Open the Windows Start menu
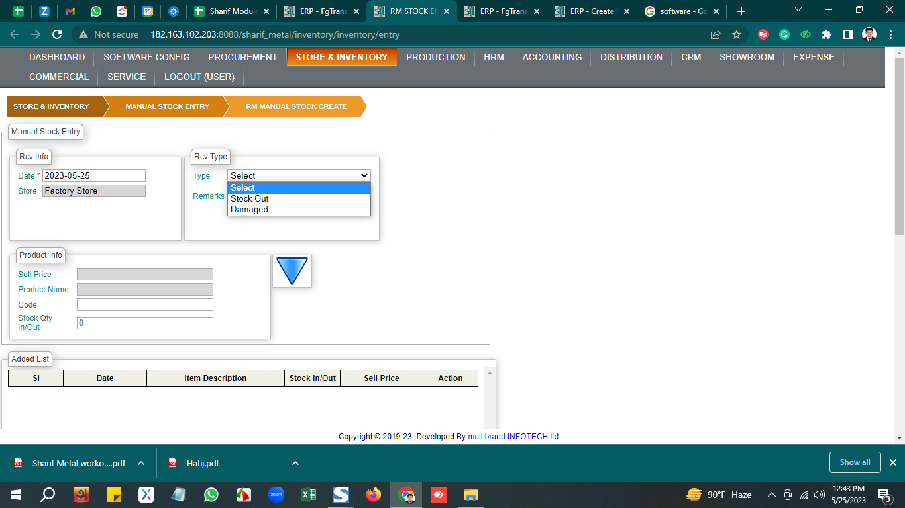The height and width of the screenshot is (508, 905). (16, 494)
